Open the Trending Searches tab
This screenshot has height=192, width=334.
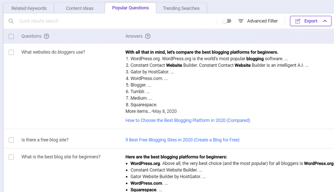tap(181, 8)
